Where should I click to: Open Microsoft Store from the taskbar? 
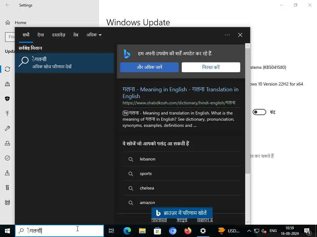click(158, 231)
